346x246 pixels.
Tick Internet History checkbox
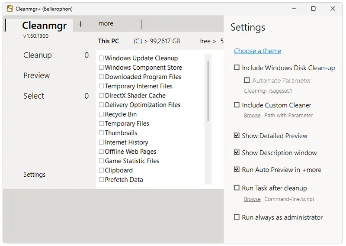point(101,142)
